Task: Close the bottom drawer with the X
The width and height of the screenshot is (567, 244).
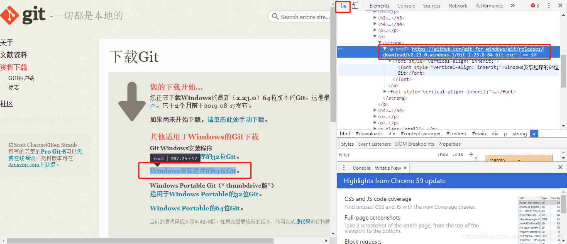Action: pyautogui.click(x=560, y=168)
